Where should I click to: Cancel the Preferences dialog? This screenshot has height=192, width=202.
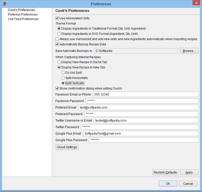188,183
